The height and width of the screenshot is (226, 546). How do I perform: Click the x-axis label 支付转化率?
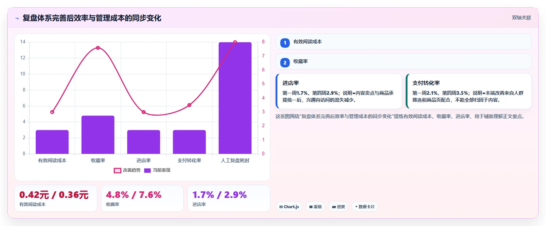[189, 160]
